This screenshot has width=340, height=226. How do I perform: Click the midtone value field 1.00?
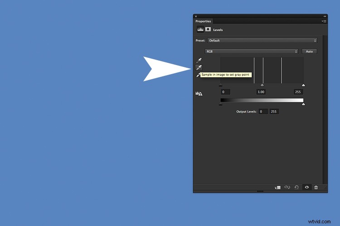tap(261, 92)
